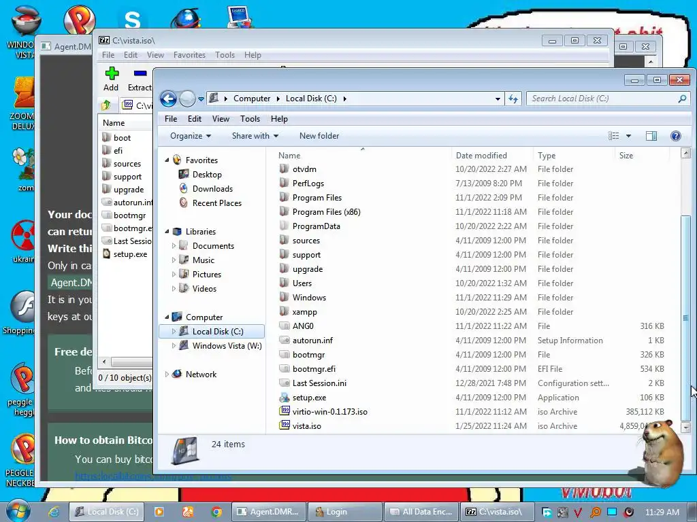This screenshot has width=697, height=522.
Task: Expand the Network tree arrow
Action: [167, 375]
